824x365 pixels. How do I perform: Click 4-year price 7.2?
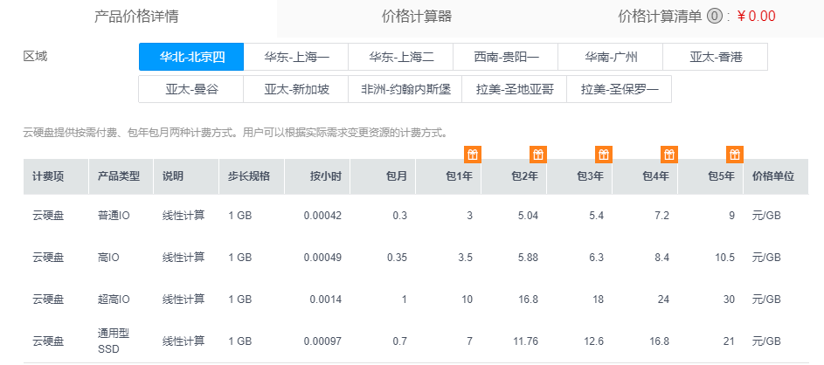(662, 216)
